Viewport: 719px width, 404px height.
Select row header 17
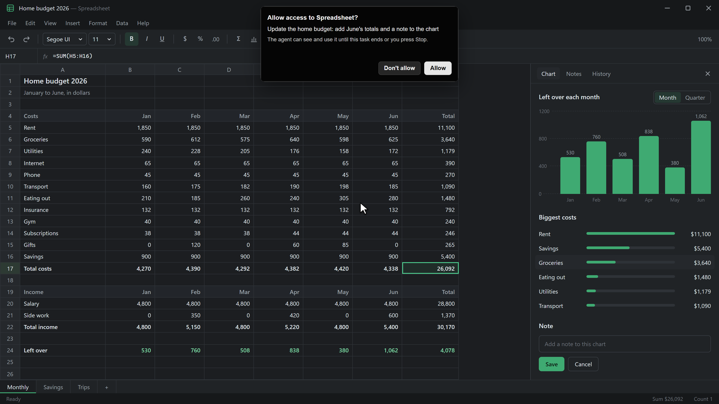(10, 268)
